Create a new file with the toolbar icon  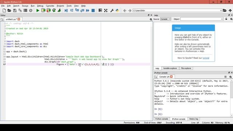4,11
